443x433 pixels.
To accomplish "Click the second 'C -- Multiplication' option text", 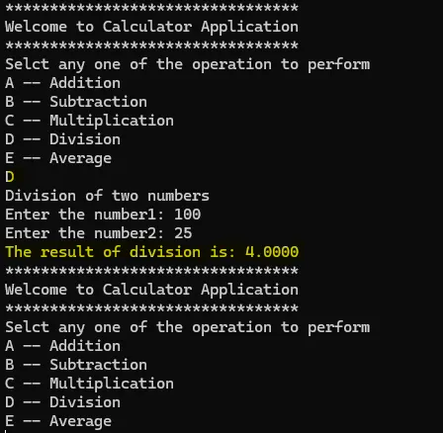I will [89, 384].
